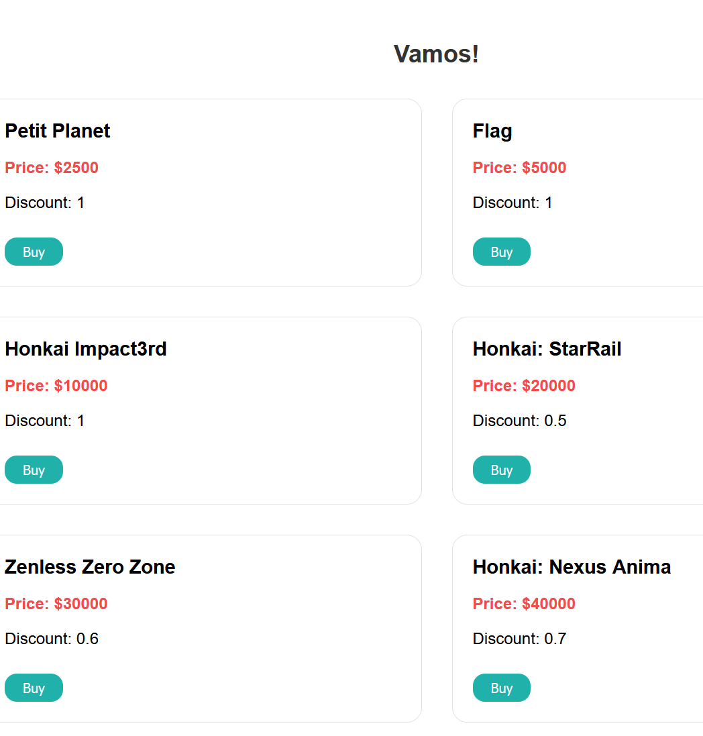This screenshot has height=736, width=703.
Task: Click the Flag product title
Action: [x=492, y=131]
